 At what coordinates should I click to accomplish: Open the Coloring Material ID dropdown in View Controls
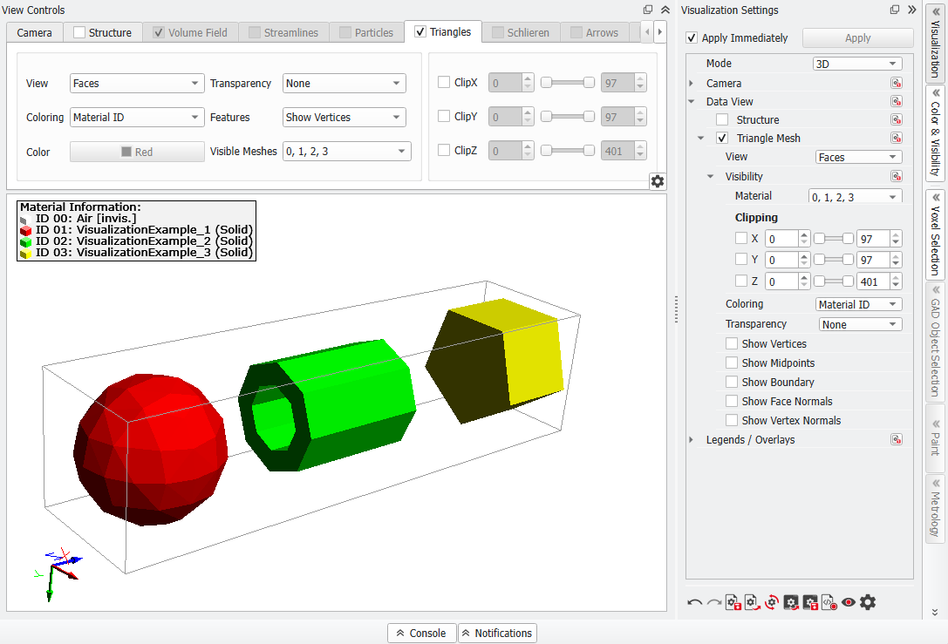pos(137,117)
